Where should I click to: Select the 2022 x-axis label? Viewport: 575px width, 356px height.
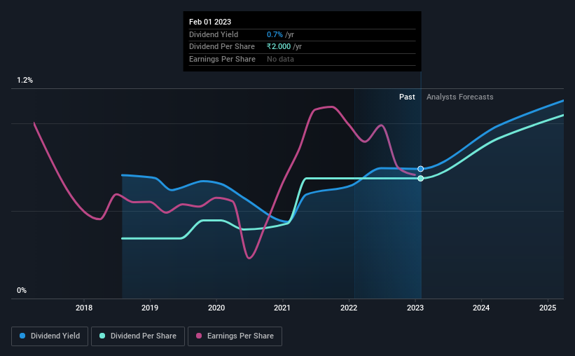click(349, 308)
